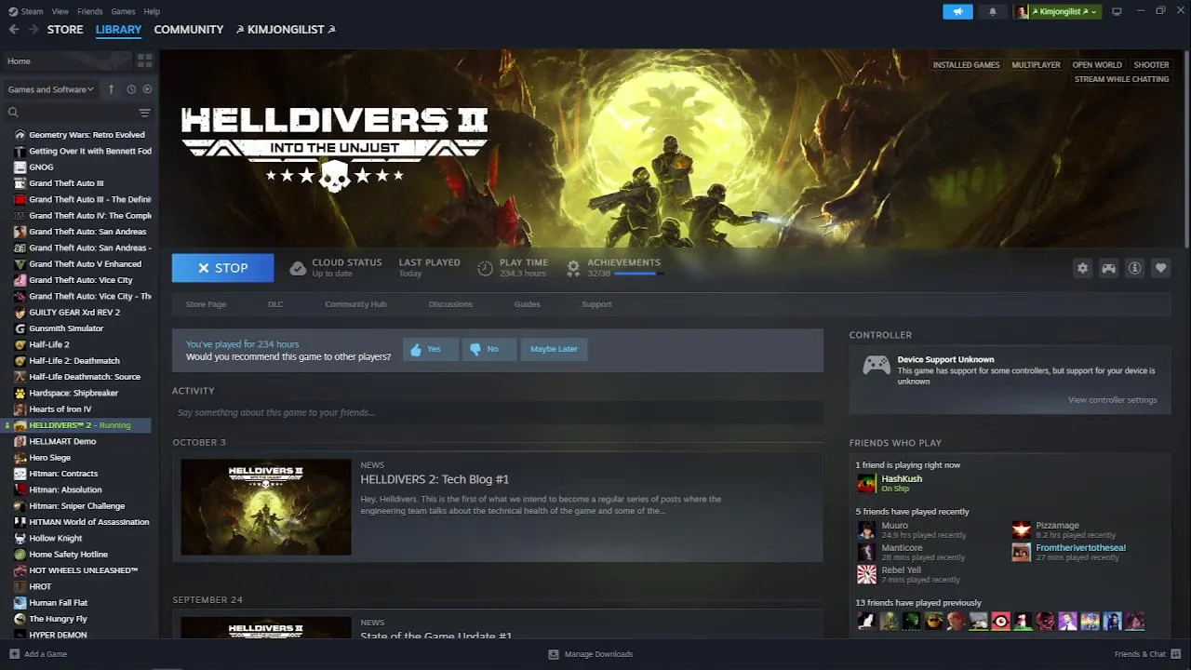This screenshot has width=1191, height=670.
Task: Click the back navigation arrow
Action: (x=14, y=30)
